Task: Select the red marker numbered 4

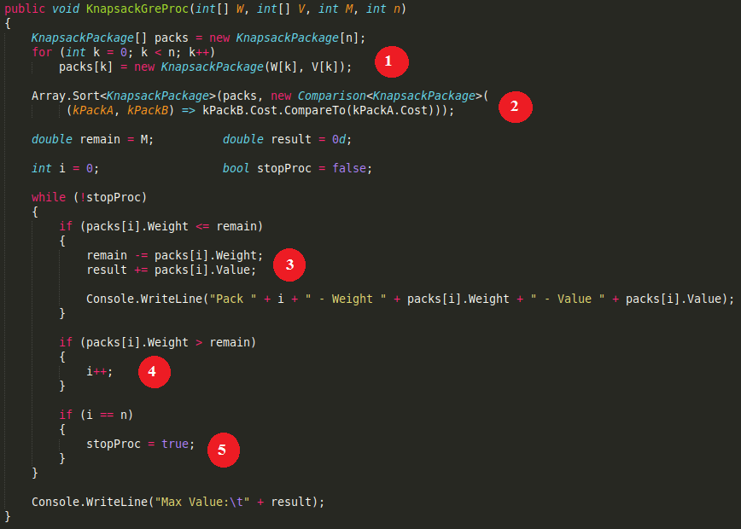Action: click(152, 371)
